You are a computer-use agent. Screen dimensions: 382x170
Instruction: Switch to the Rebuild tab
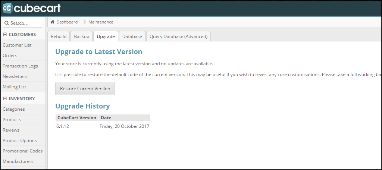(x=59, y=36)
